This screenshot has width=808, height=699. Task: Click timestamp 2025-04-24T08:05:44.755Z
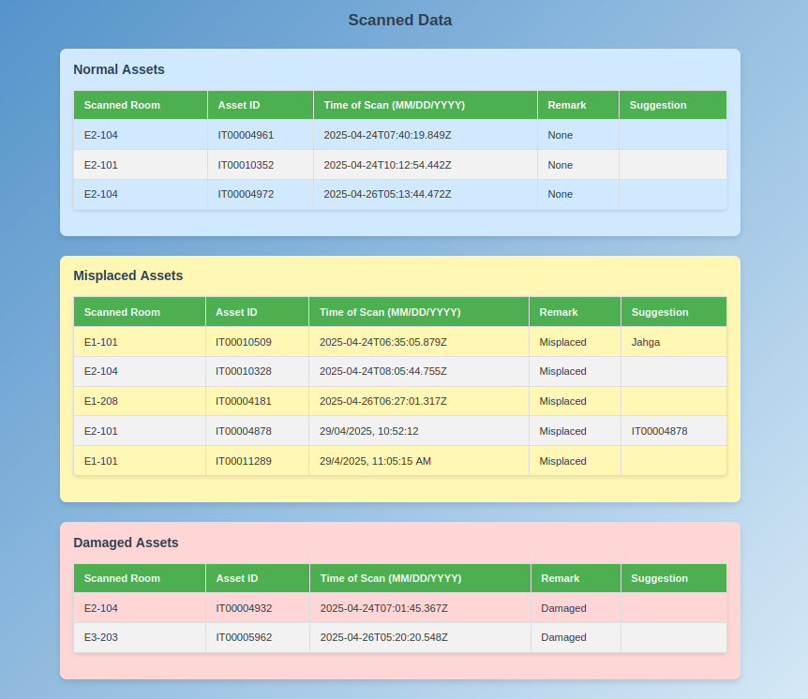tap(383, 371)
